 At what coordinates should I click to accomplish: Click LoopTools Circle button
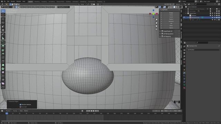point(171,15)
